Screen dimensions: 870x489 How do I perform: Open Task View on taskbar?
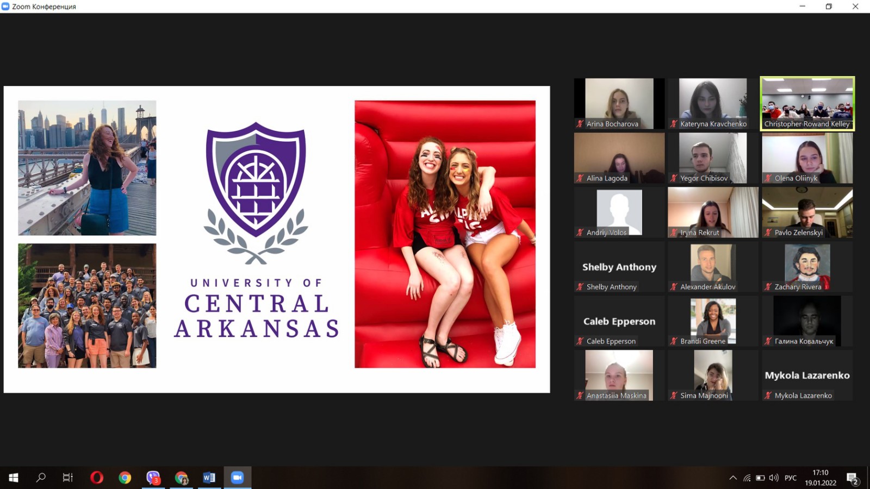pyautogui.click(x=68, y=478)
